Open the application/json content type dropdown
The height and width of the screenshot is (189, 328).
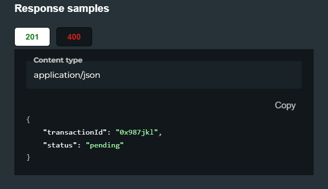(164, 75)
